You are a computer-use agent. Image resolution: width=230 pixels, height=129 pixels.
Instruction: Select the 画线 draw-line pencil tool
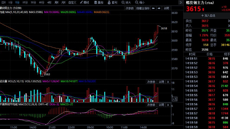coord(84,2)
